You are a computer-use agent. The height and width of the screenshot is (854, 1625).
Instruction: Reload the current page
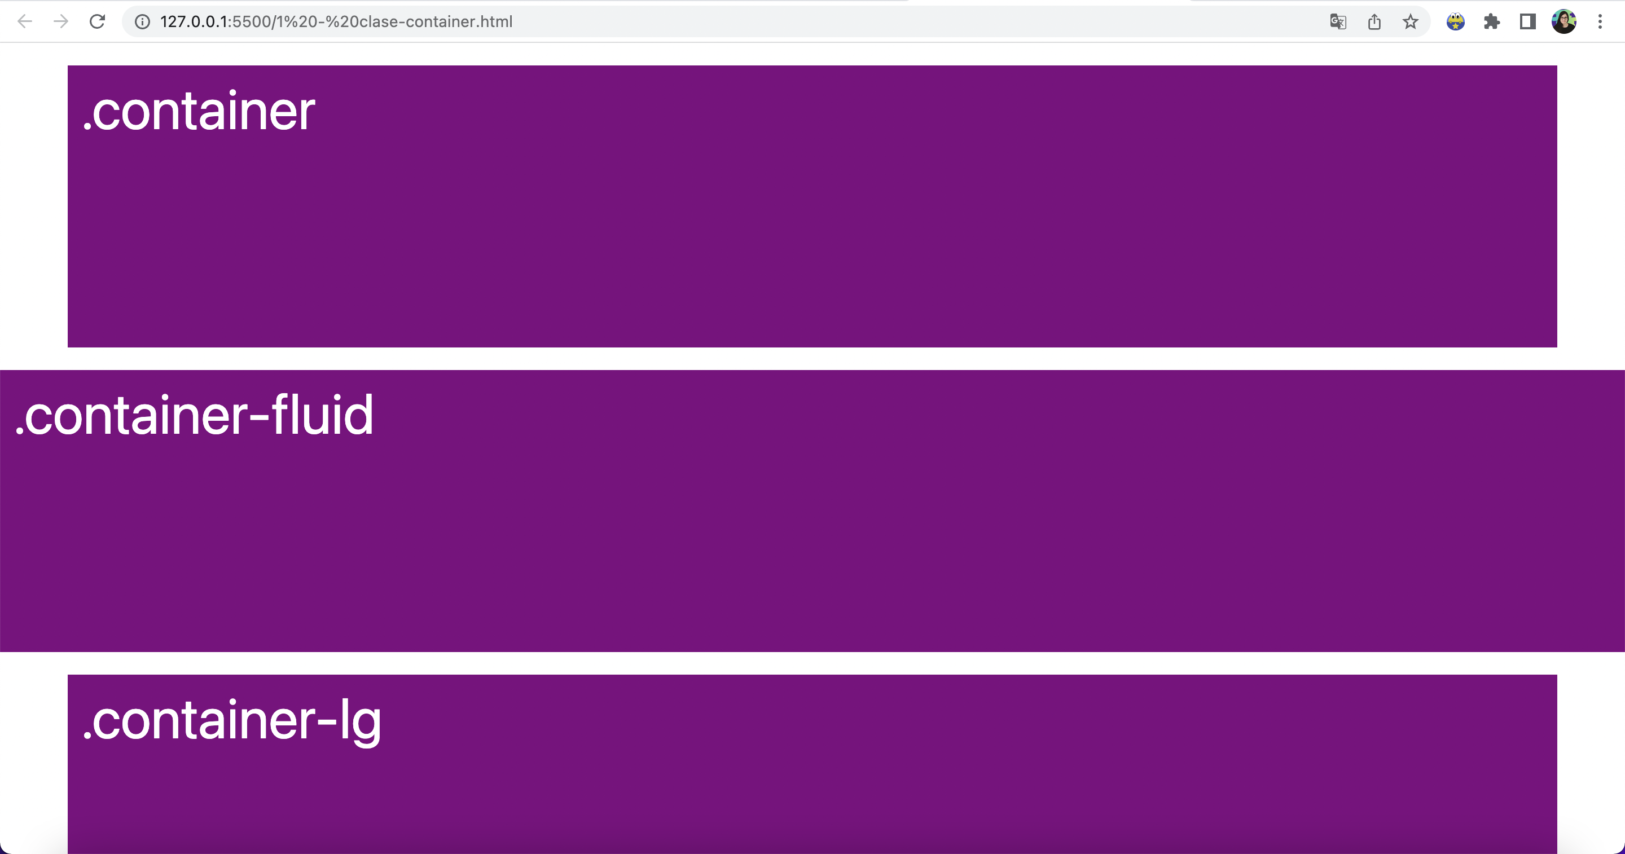[x=97, y=21]
